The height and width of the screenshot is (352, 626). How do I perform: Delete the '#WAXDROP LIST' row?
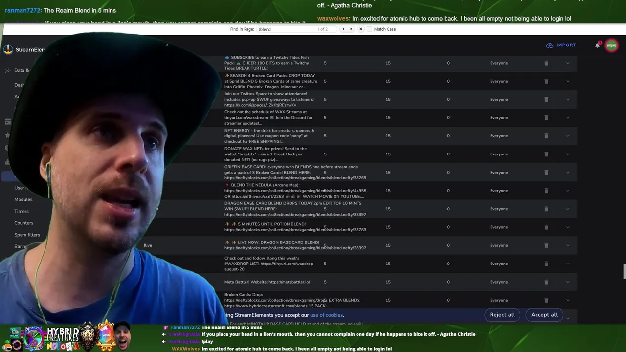[x=546, y=264]
